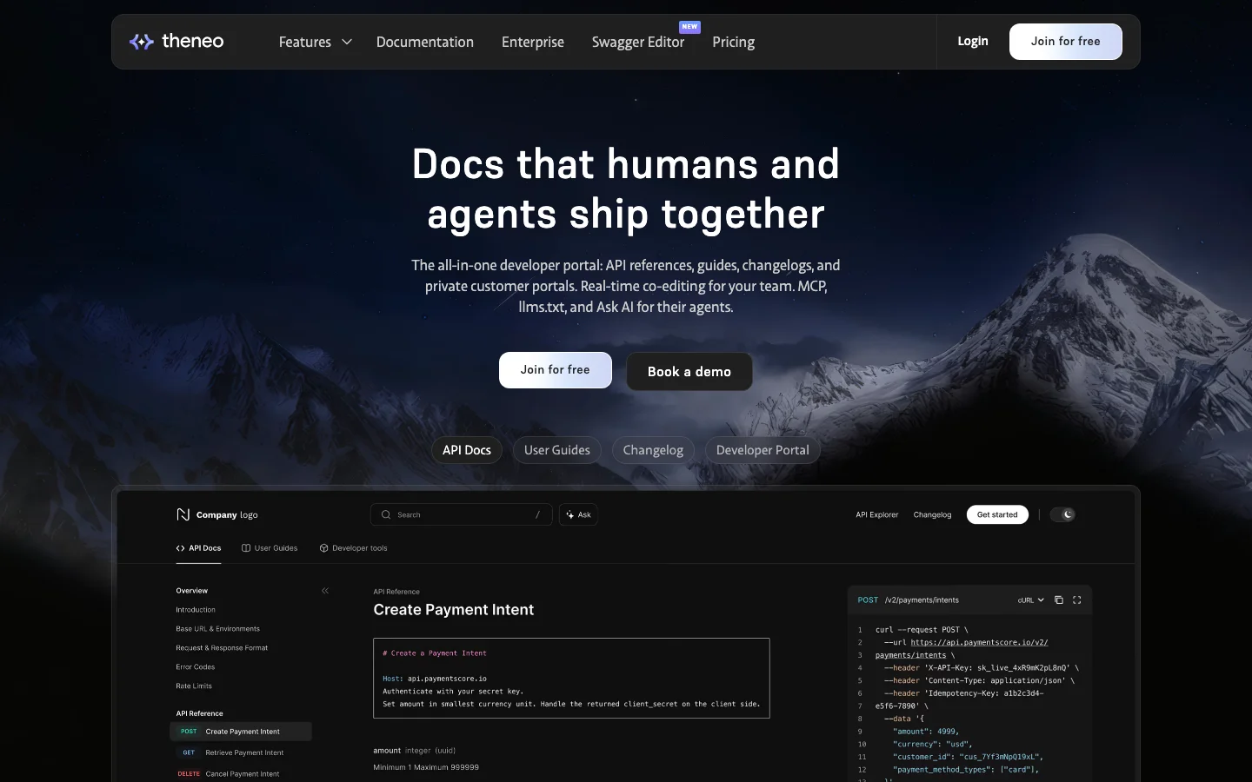The width and height of the screenshot is (1252, 782).
Task: Click the magnifier icon in search box
Action: (x=385, y=514)
